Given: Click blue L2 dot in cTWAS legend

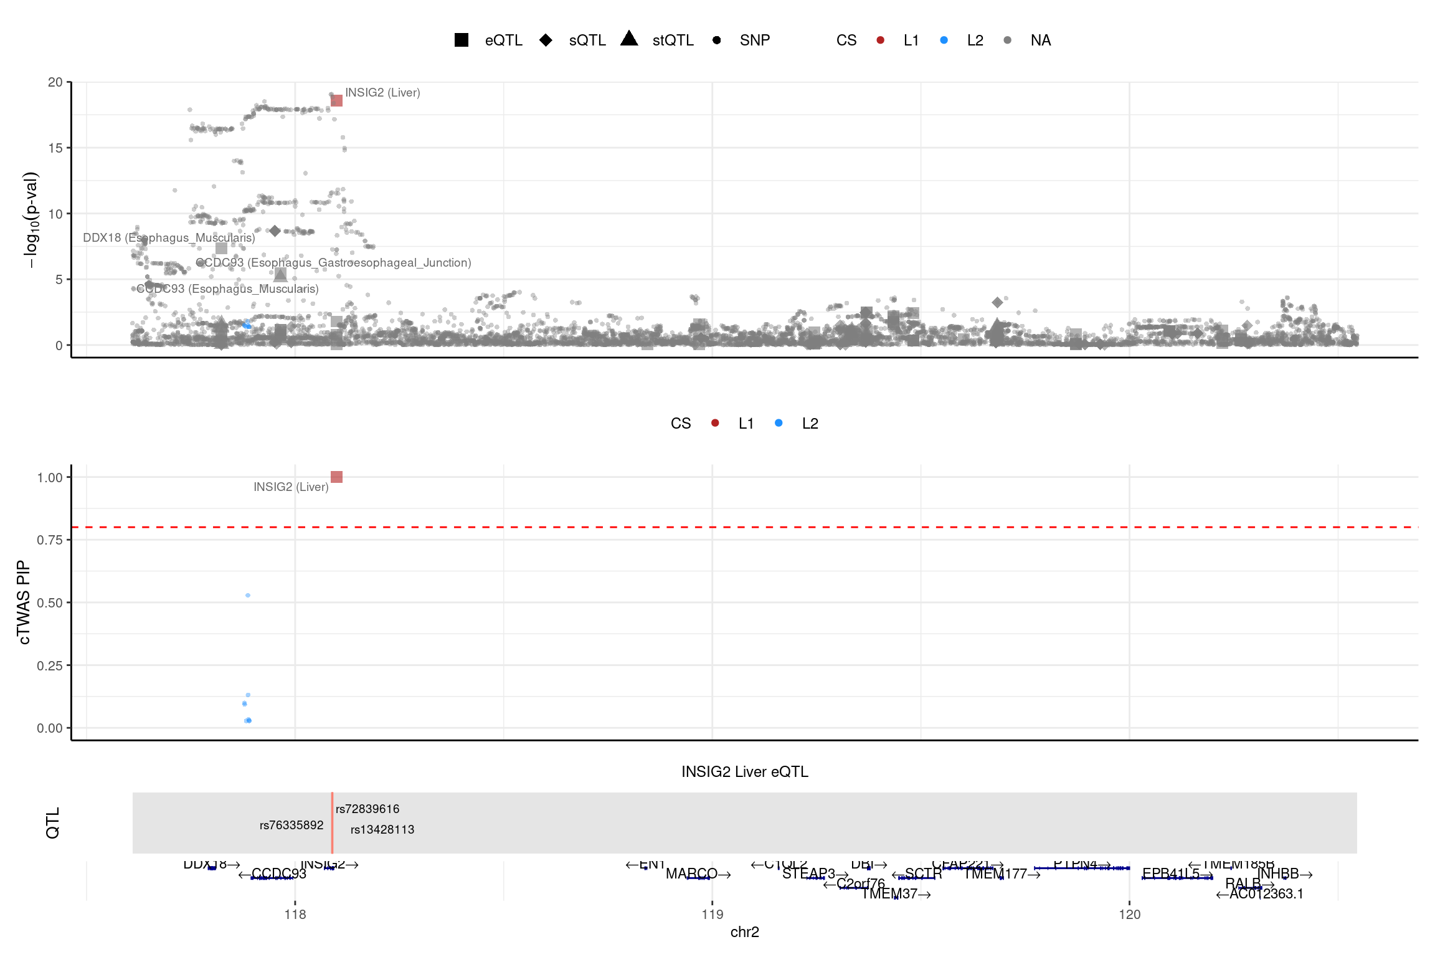Looking at the screenshot, I should 779,423.
